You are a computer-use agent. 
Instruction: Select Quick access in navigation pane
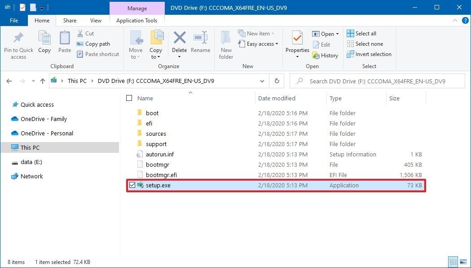tap(37, 104)
